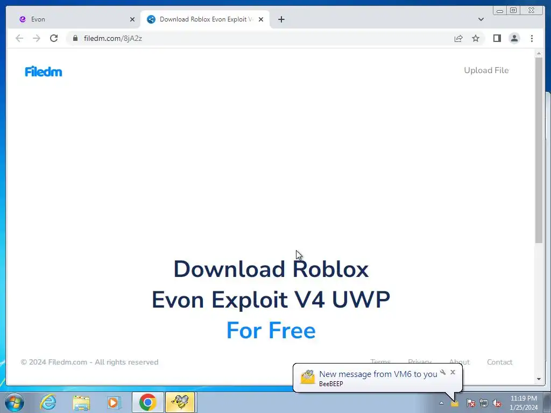
Task: Click the 'For Free' text
Action: pos(271,330)
